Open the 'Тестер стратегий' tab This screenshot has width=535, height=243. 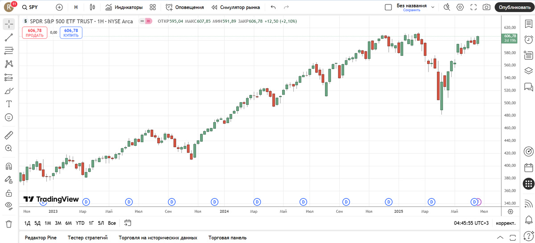88,238
